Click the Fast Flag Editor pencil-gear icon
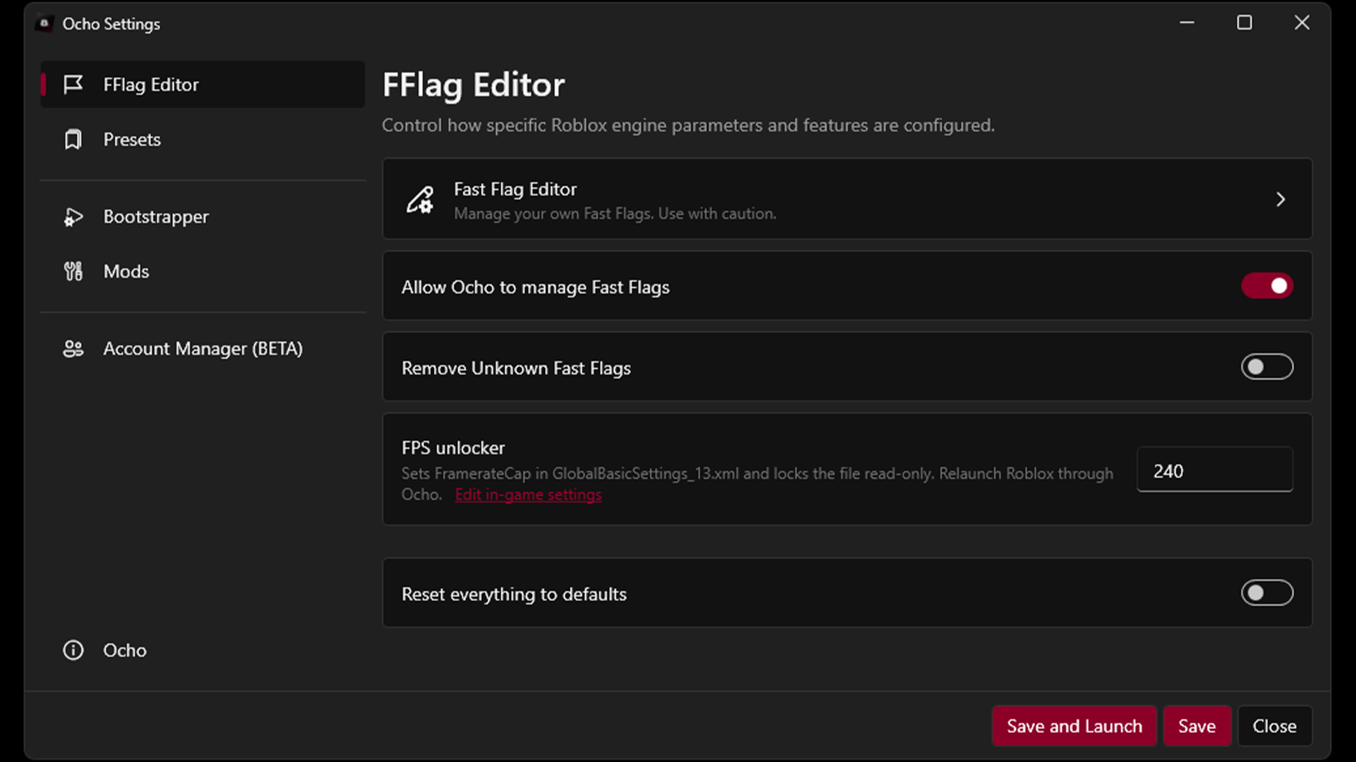Viewport: 1356px width, 762px height. point(420,199)
